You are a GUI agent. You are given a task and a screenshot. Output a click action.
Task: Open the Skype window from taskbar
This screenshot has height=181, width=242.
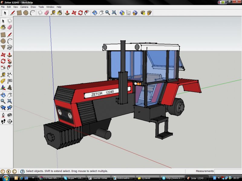click(74, 178)
